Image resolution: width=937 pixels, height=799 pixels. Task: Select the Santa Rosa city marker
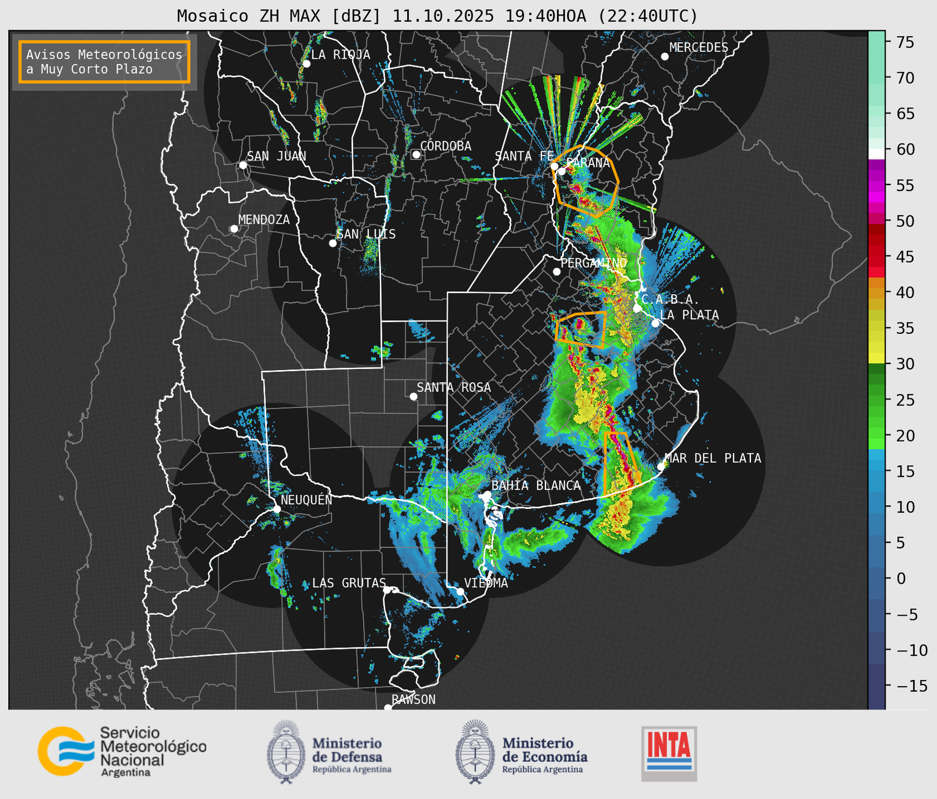coord(413,396)
